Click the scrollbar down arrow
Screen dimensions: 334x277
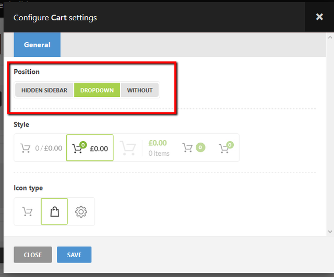(x=330, y=232)
